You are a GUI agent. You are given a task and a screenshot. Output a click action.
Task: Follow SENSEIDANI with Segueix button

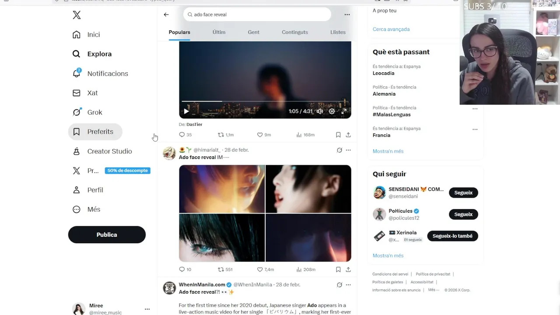click(463, 192)
